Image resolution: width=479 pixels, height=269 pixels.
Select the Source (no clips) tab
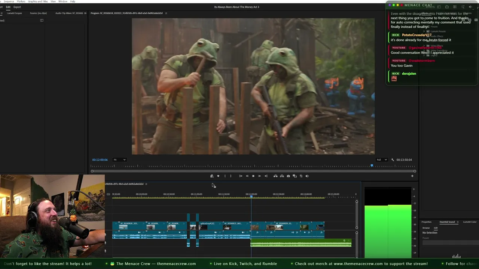(38, 13)
